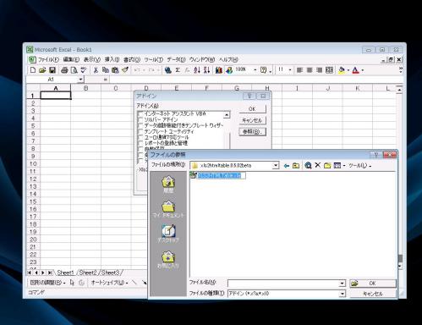This screenshot has width=422, height=325.
Task: Click the AutoSum sigma icon
Action: (x=178, y=70)
